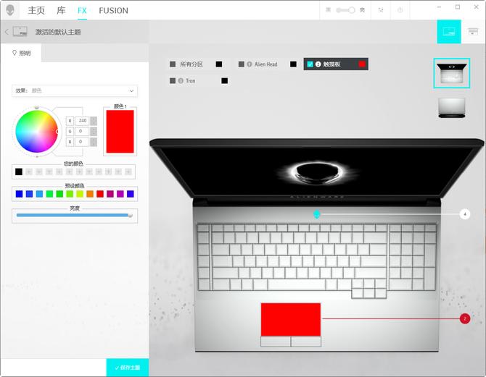Click the red number 2 zone marker
Viewport: 486px width, 377px height.
click(x=465, y=318)
